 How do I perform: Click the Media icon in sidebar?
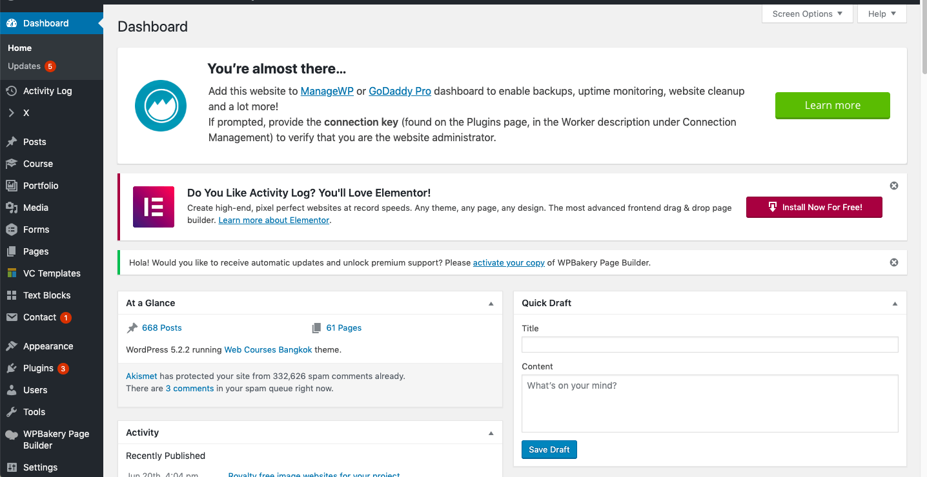pos(12,208)
